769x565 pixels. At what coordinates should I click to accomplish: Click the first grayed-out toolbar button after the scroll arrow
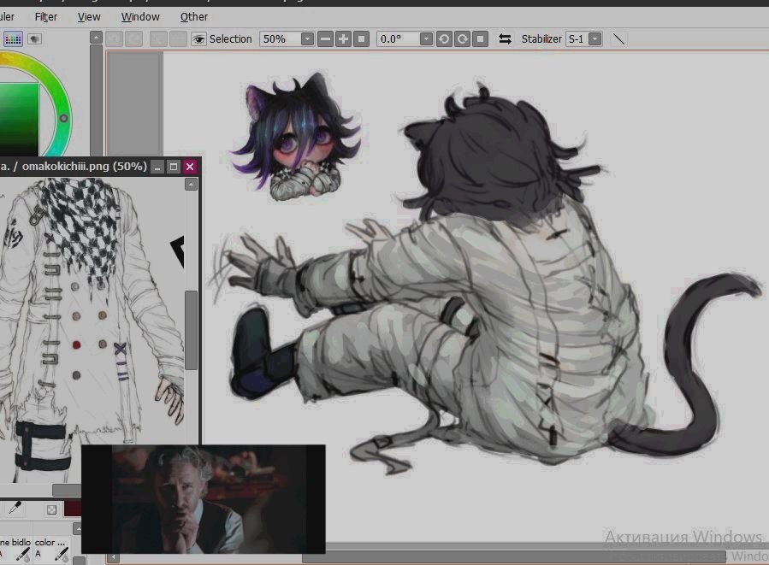[115, 39]
